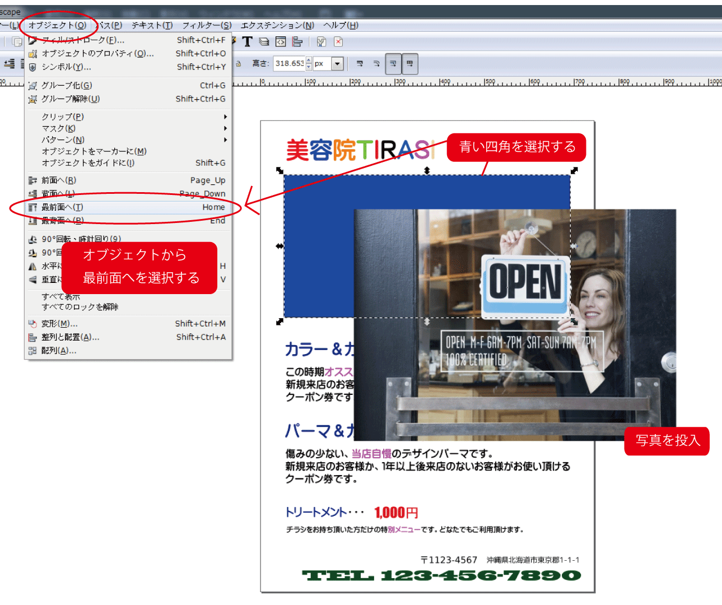
Task: Choose グループ解除(U) menu entry
Action: tap(128, 99)
